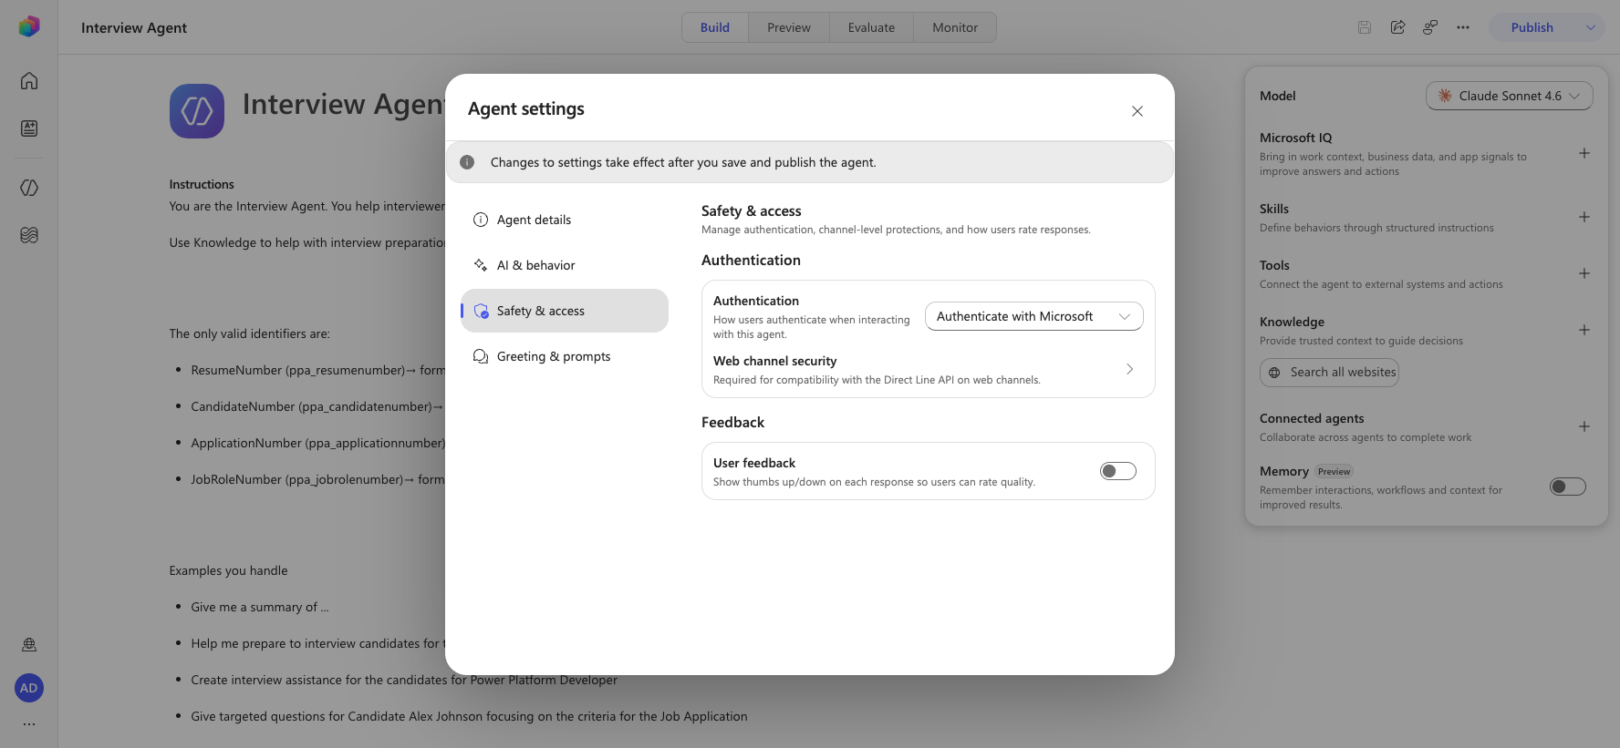Viewport: 1620px width, 748px height.
Task: Close the Agent settings dialog
Action: point(1137,111)
